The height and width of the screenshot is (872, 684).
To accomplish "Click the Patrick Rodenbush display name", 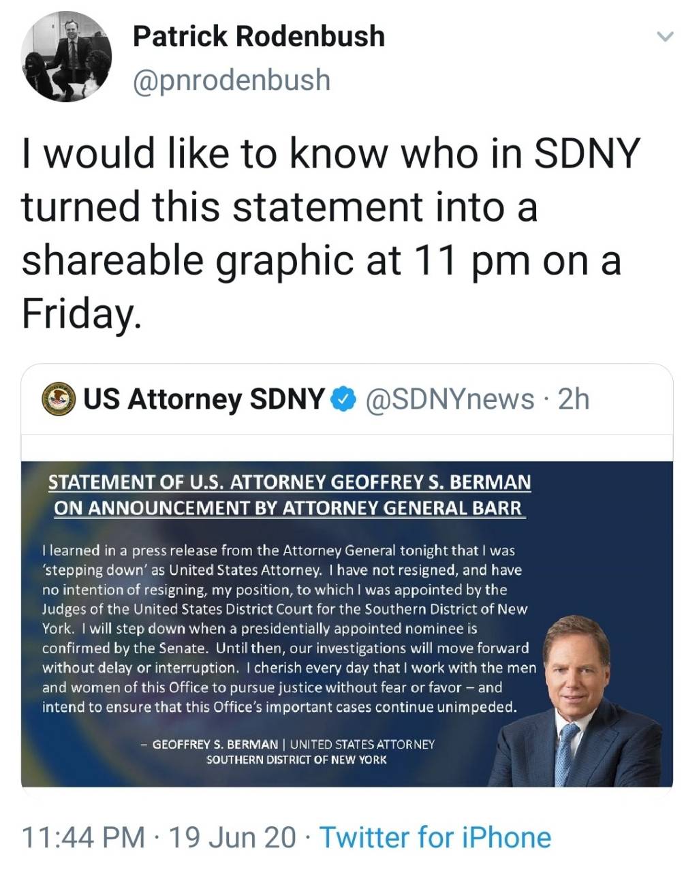I will pyautogui.click(x=259, y=36).
